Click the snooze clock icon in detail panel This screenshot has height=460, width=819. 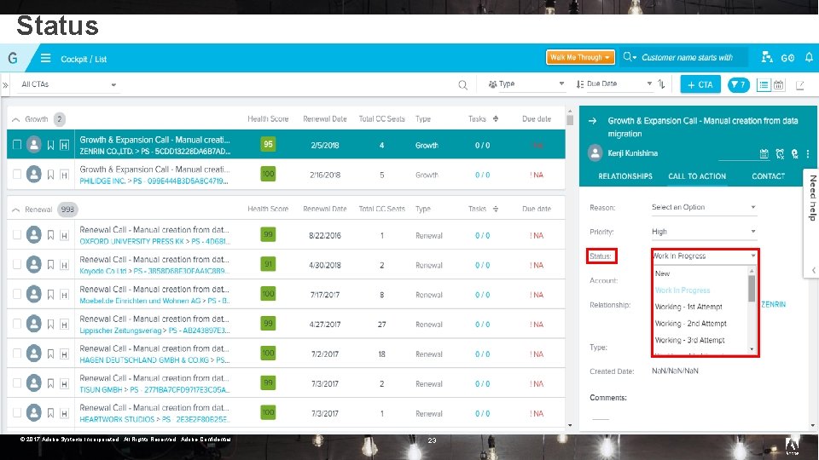780,153
